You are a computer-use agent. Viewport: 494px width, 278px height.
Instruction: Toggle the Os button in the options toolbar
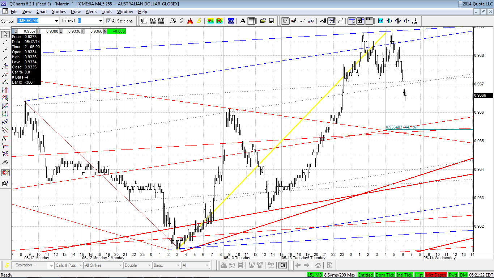click(x=283, y=265)
